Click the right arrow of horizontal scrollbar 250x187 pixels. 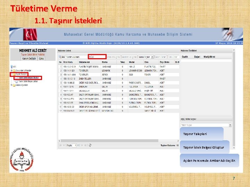[178, 141]
